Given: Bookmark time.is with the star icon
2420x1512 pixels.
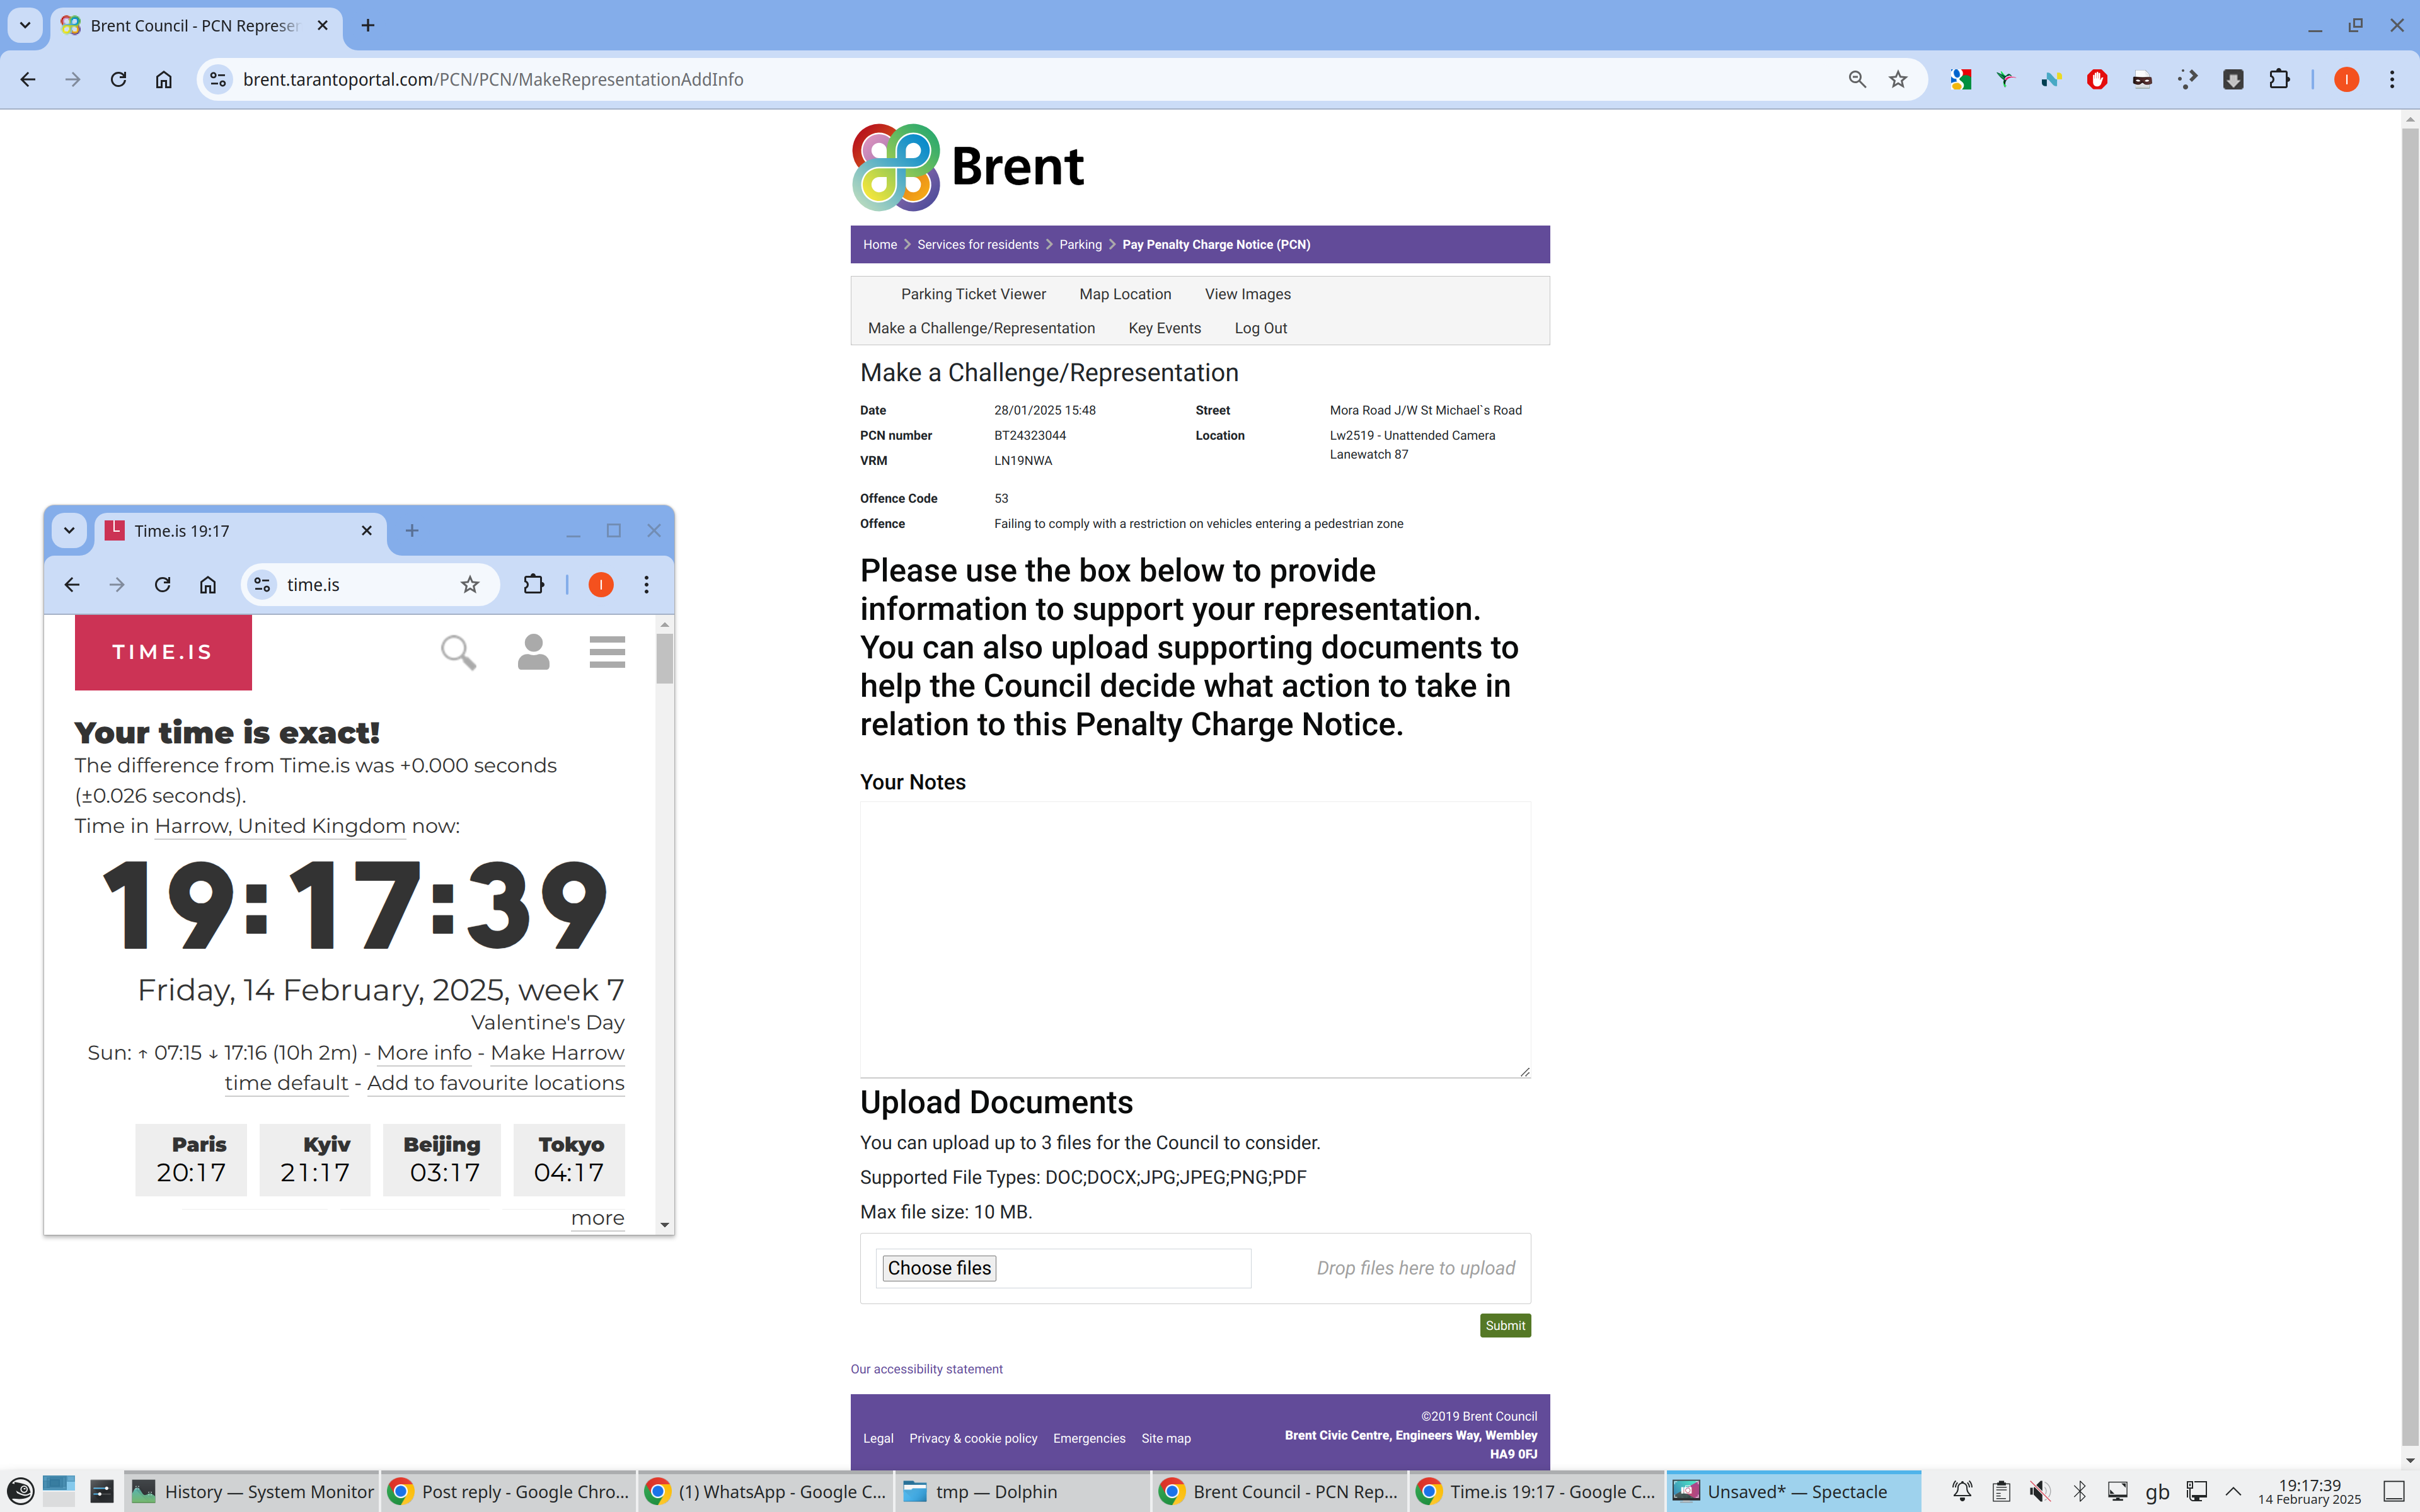Looking at the screenshot, I should pyautogui.click(x=470, y=585).
